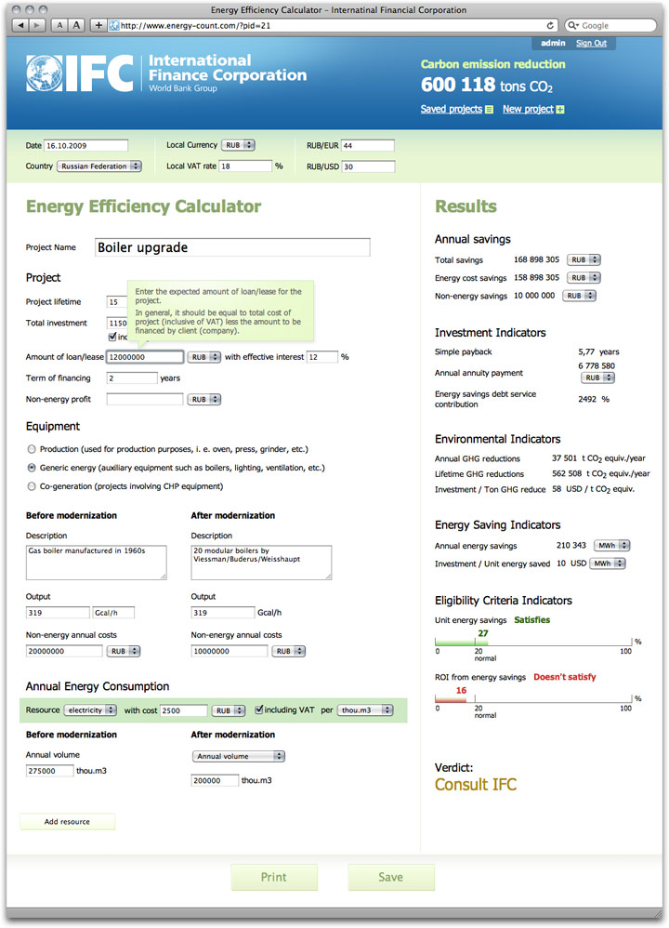The image size is (669, 928).
Task: Expand the Annual energy savings MWh unit dropdown
Action: click(x=610, y=546)
